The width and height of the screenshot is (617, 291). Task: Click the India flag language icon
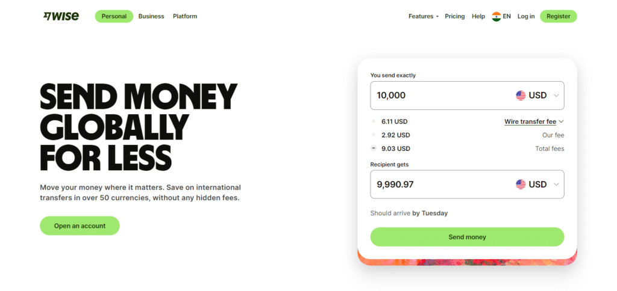coord(496,16)
